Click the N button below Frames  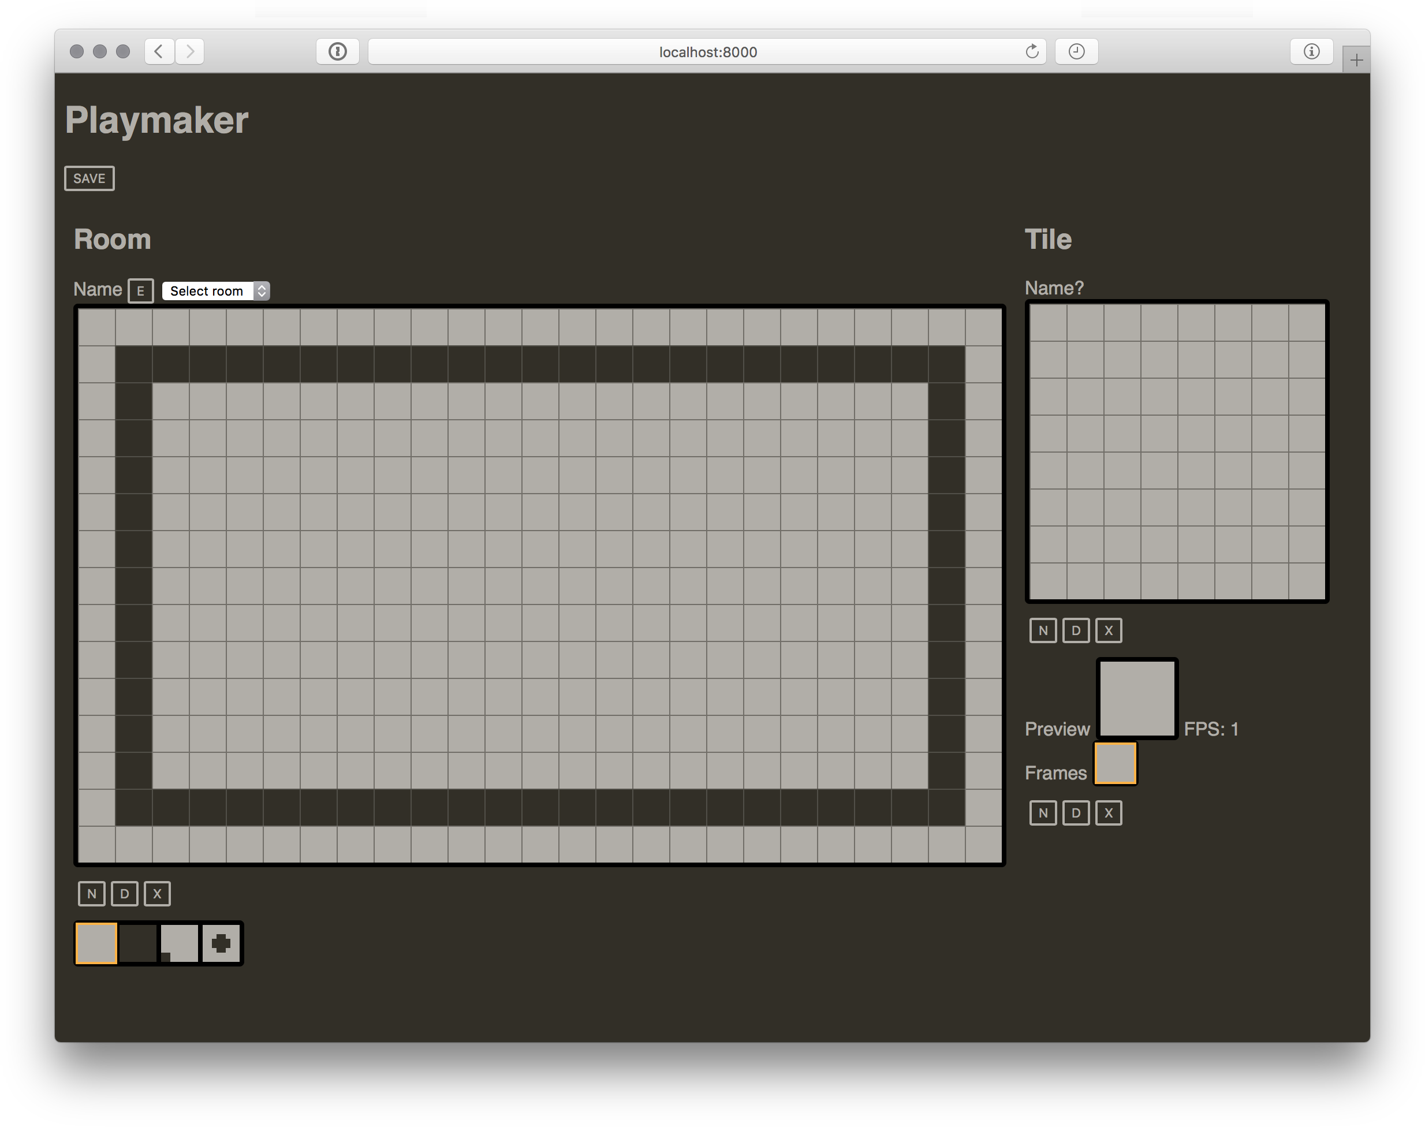pos(1043,813)
